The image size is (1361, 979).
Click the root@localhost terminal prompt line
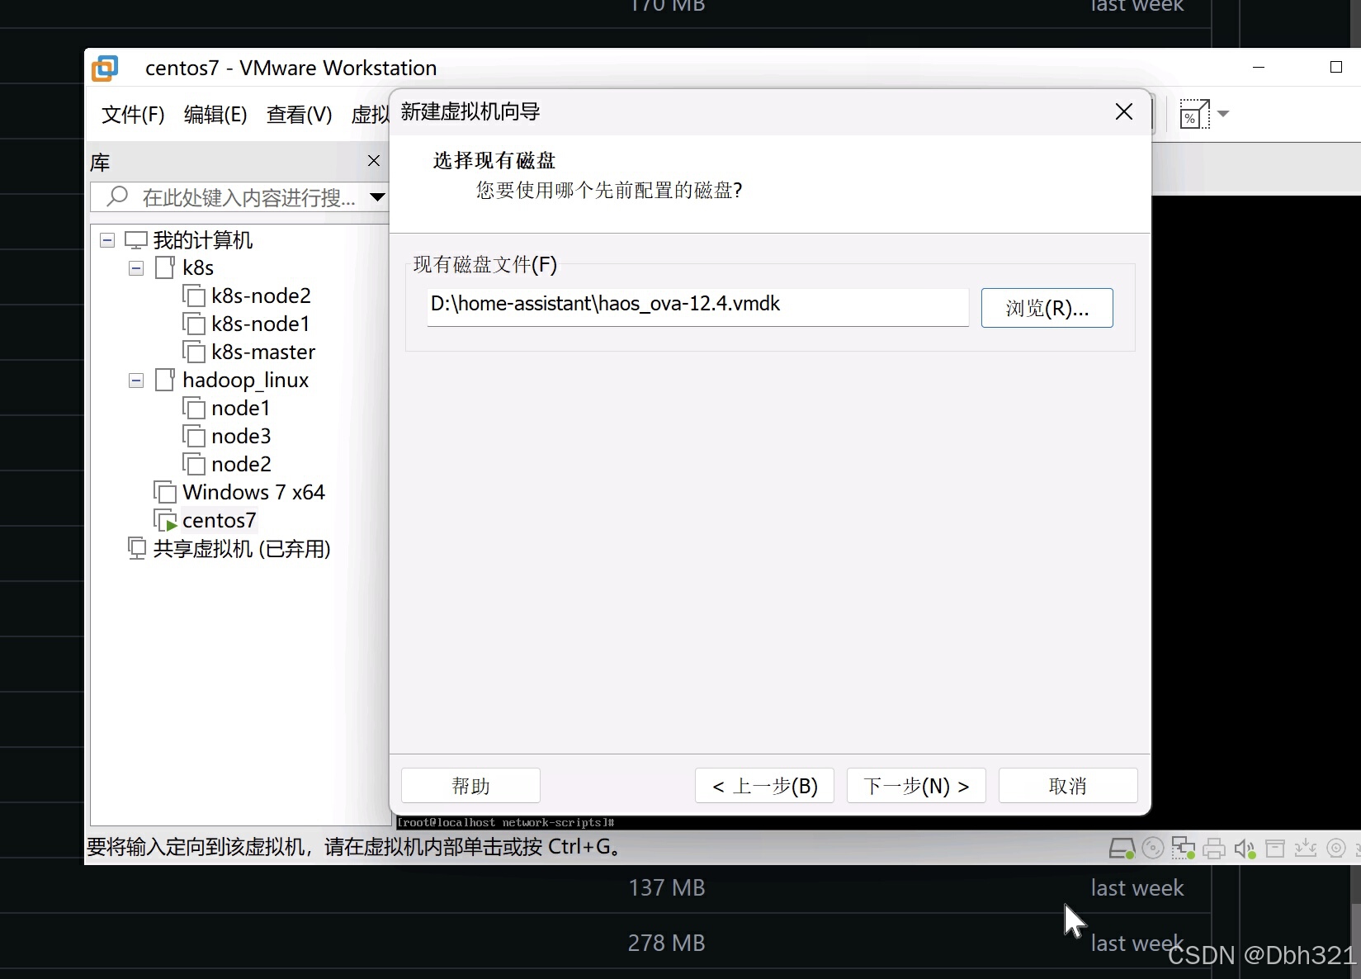point(506,823)
